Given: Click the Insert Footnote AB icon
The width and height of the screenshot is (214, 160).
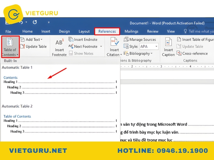Looking at the screenshot, I should pyautogui.click(x=59, y=42).
